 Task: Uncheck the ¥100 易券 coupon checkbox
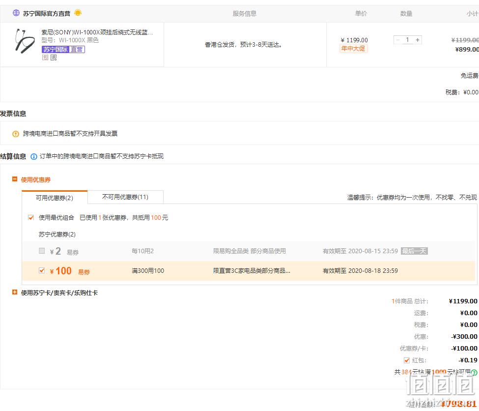coord(42,270)
